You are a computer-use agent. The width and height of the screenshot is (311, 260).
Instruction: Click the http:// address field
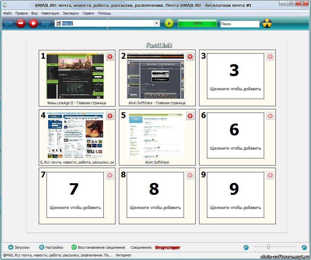coord(107,23)
